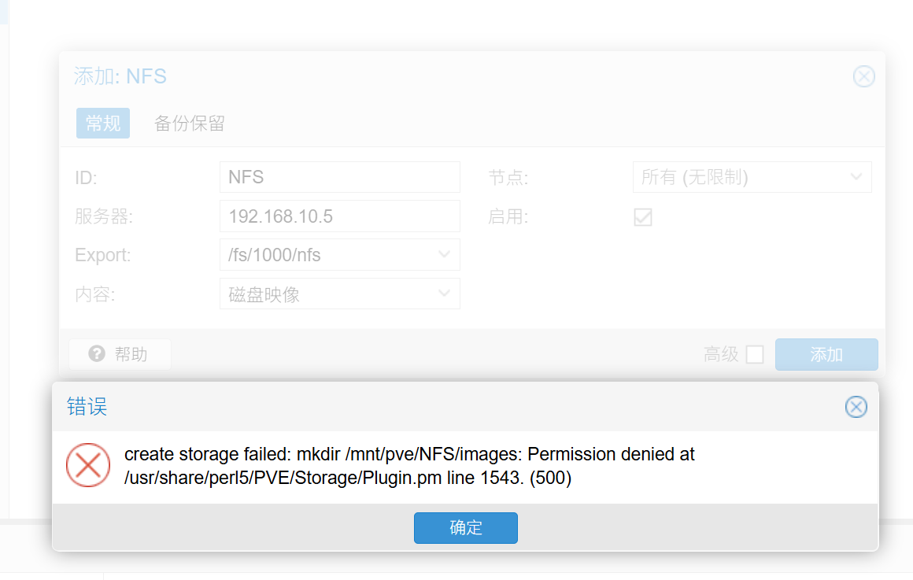Click the 添加 button
This screenshot has height=580, width=913.
[x=826, y=355]
